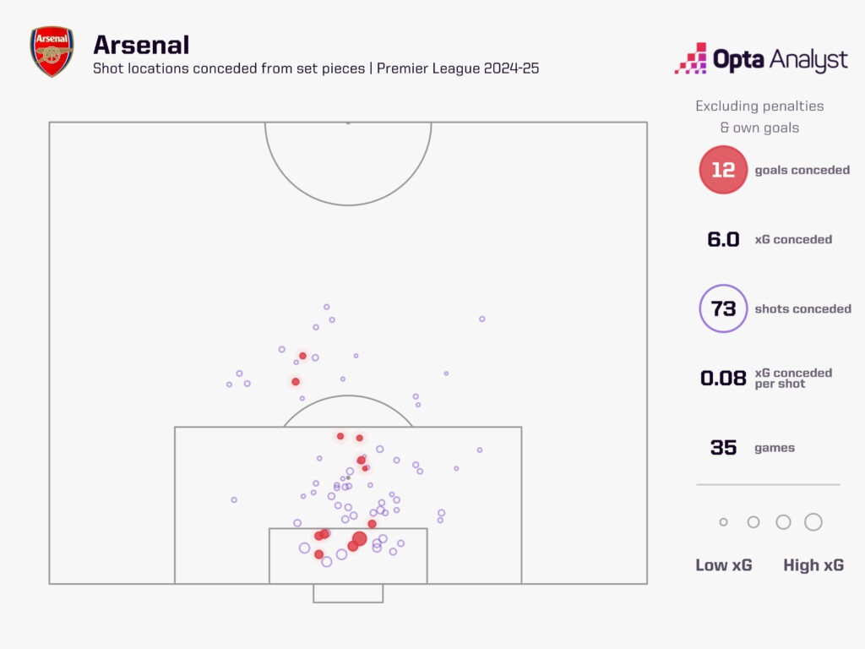The height and width of the screenshot is (649, 865).
Task: Select the largest High xG legend circle
Action: [813, 522]
